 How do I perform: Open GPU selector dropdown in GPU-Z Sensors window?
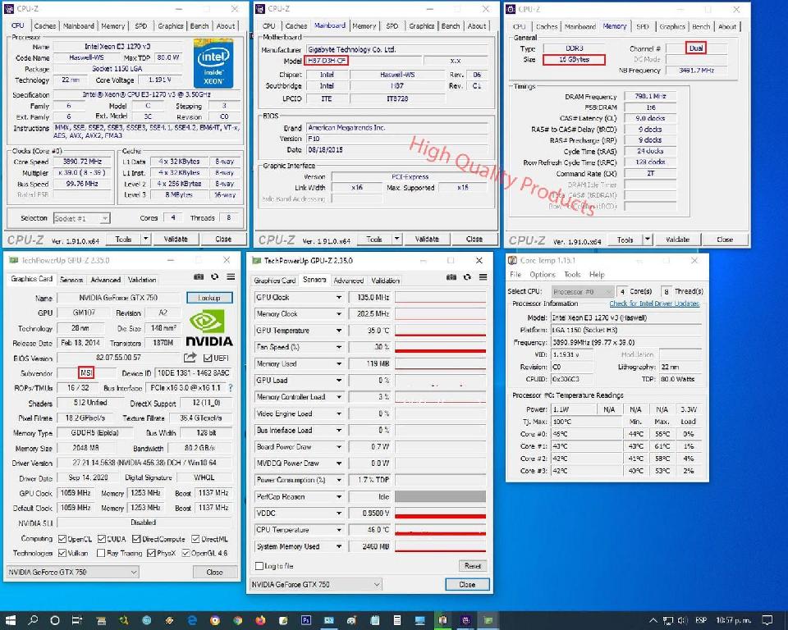tap(315, 584)
